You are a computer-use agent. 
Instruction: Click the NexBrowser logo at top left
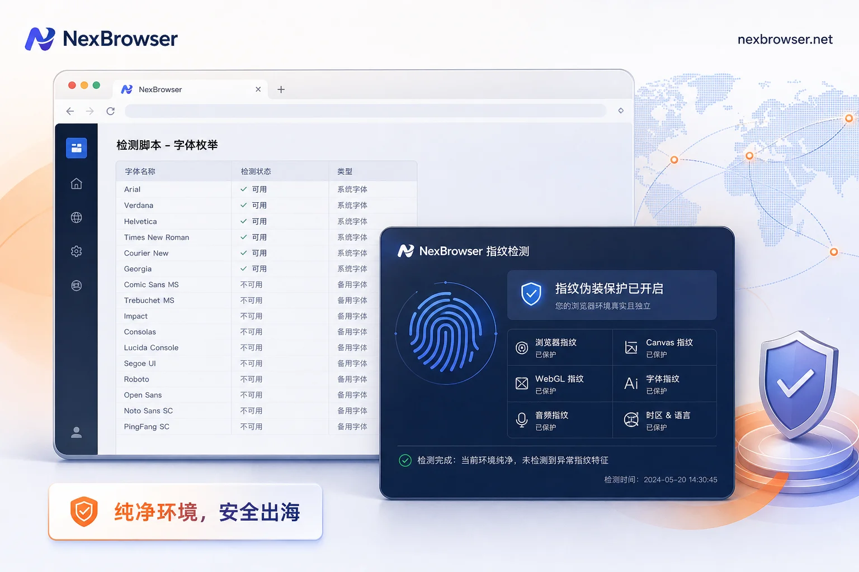(101, 39)
